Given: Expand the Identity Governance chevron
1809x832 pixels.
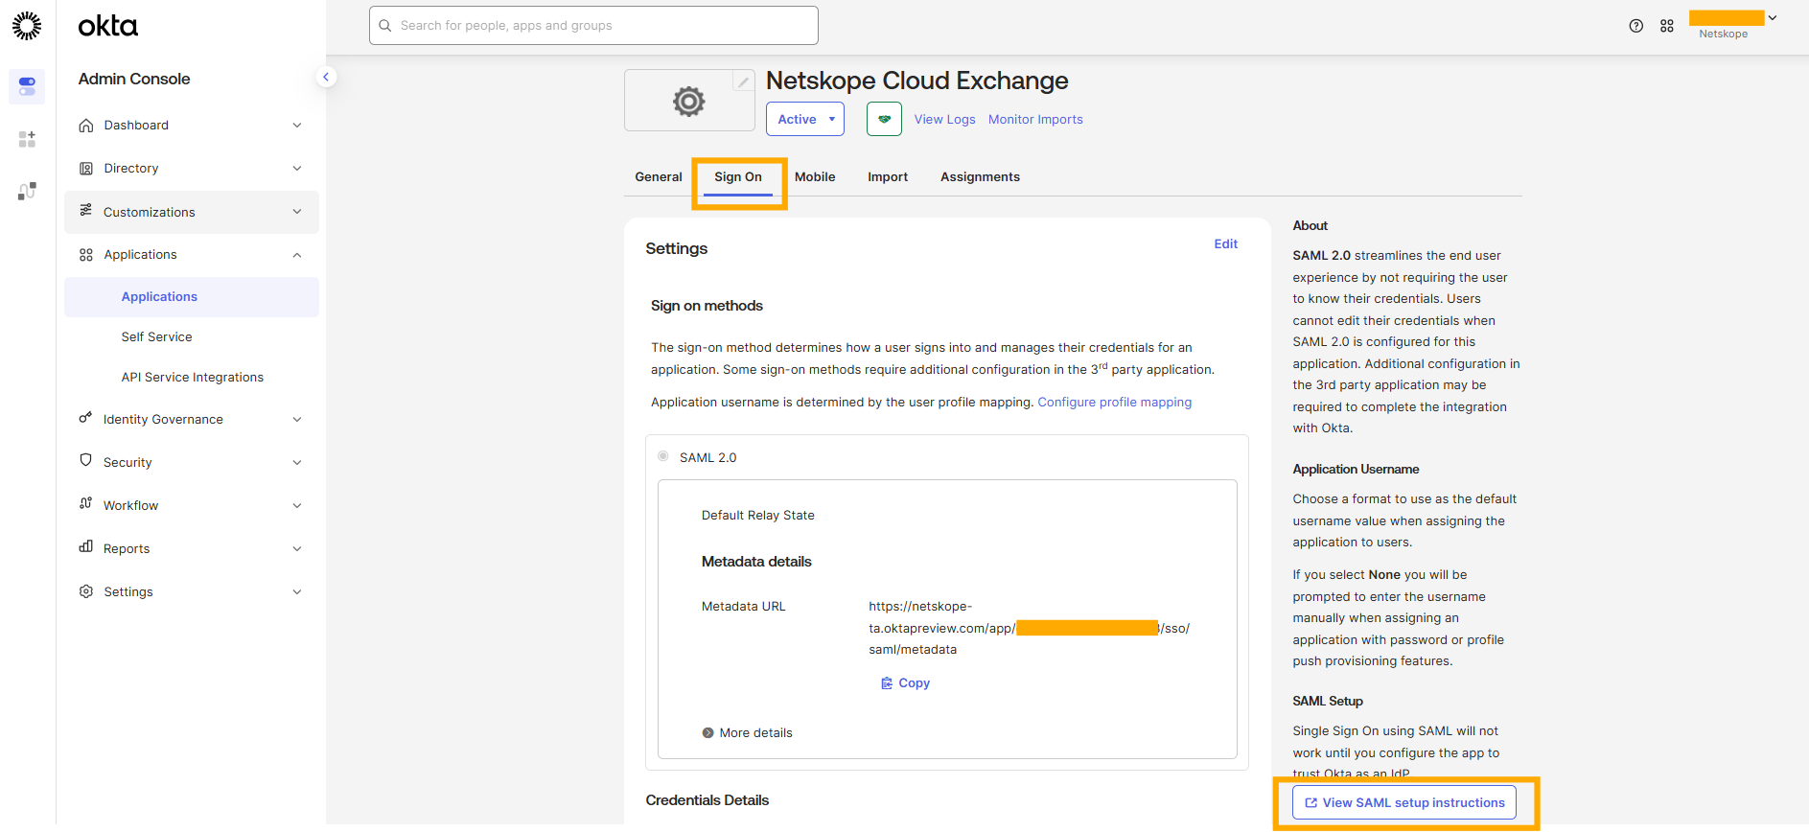Looking at the screenshot, I should (297, 420).
